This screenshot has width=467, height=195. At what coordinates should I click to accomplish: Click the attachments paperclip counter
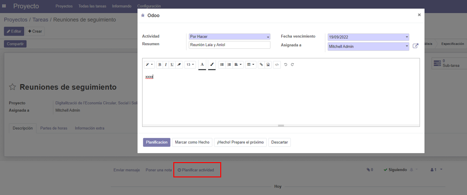pyautogui.click(x=369, y=170)
